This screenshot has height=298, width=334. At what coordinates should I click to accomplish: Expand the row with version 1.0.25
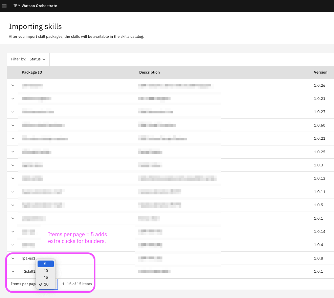pos(13,152)
